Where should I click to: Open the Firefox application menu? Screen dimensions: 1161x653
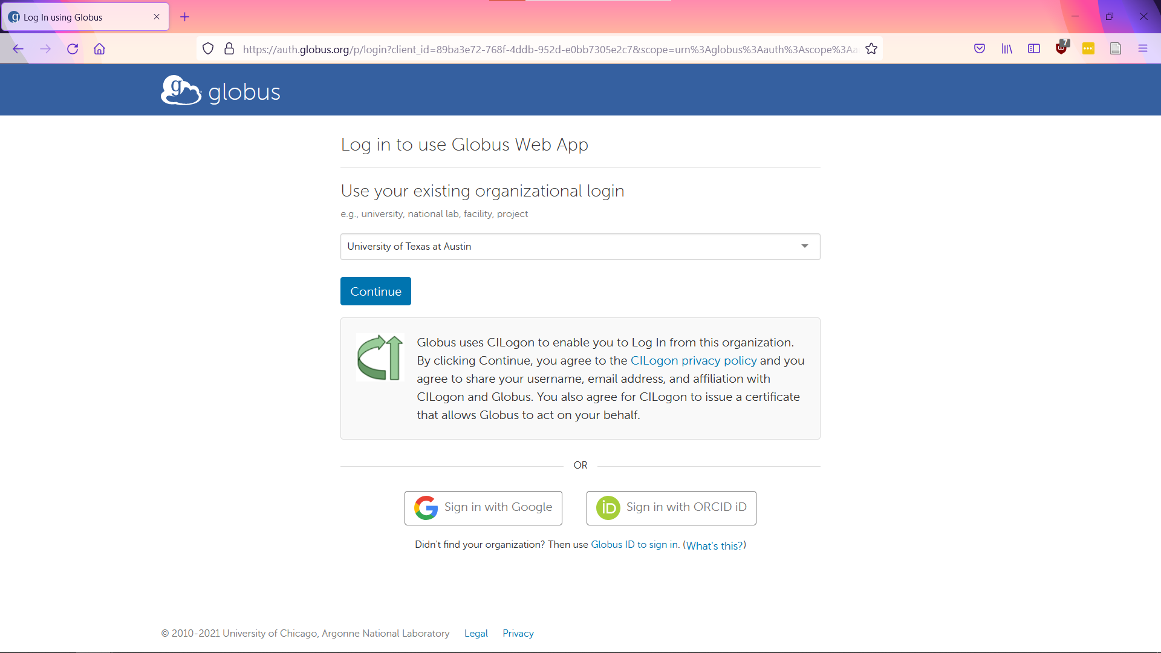pos(1143,48)
